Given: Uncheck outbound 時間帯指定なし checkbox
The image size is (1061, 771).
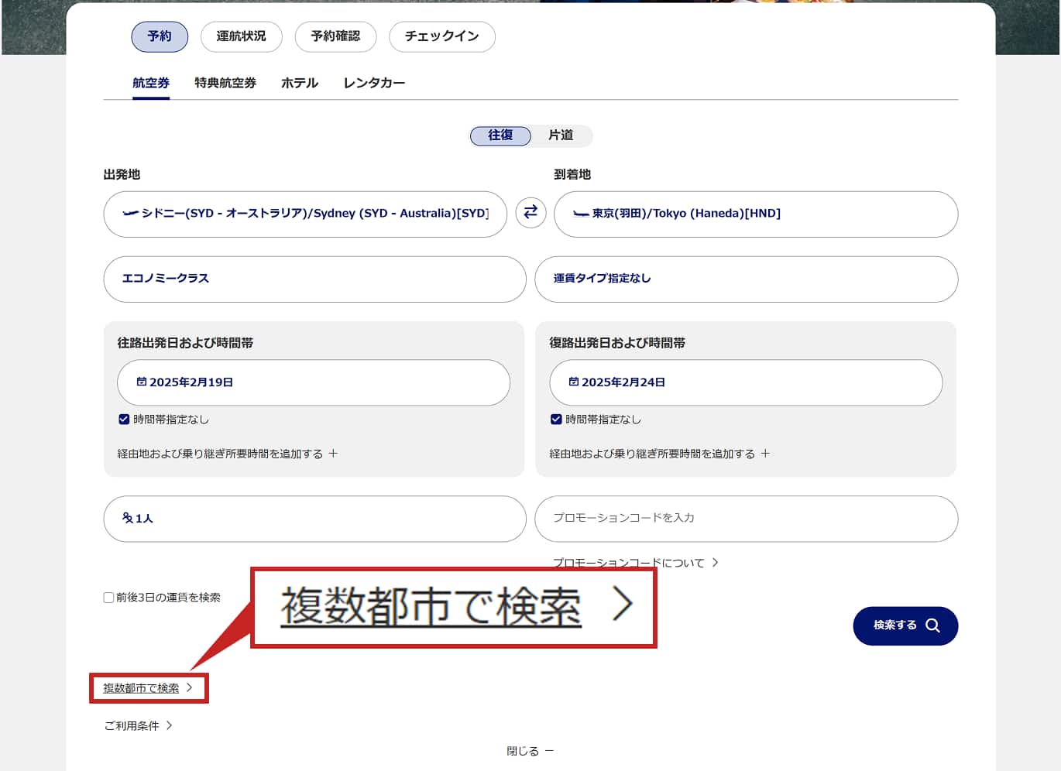Looking at the screenshot, I should [x=124, y=420].
